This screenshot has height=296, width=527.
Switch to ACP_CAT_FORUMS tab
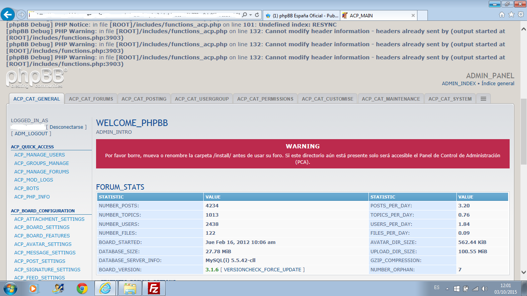(x=91, y=99)
